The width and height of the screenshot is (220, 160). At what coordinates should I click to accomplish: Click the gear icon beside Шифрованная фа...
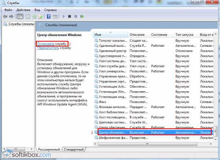96,138
